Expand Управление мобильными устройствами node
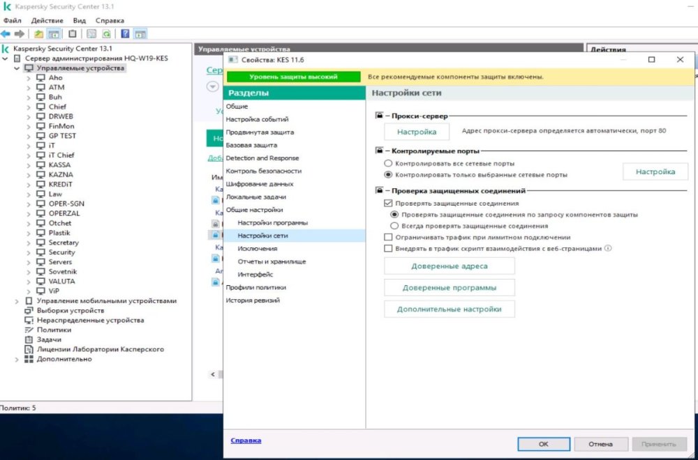This screenshot has height=460, width=698. (17, 301)
